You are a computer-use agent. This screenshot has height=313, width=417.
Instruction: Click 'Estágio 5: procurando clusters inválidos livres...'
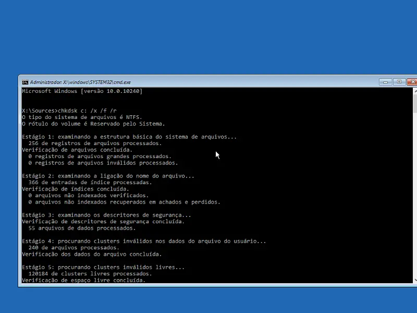(x=103, y=267)
